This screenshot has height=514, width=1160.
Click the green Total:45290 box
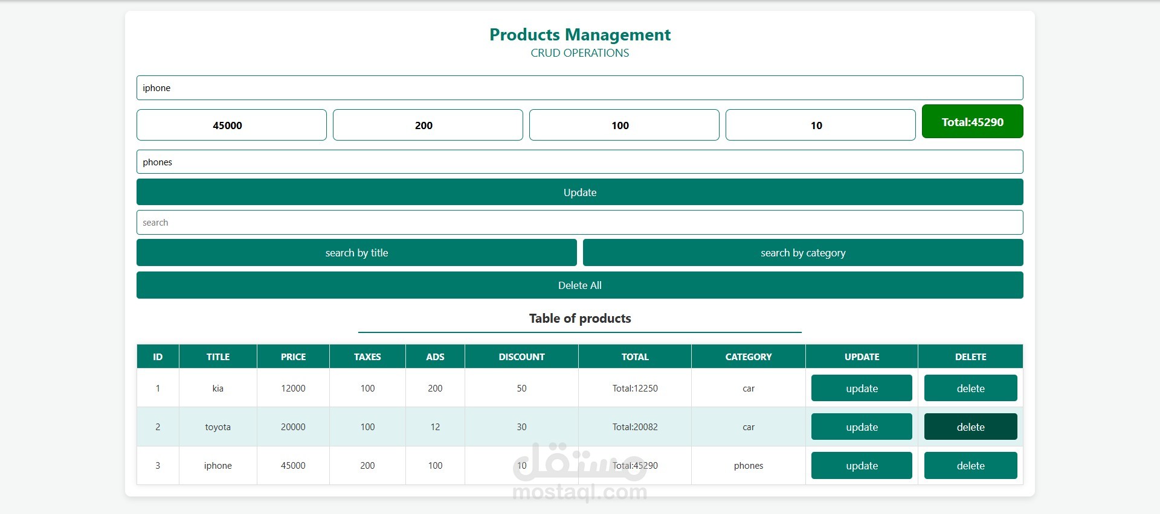coord(972,122)
